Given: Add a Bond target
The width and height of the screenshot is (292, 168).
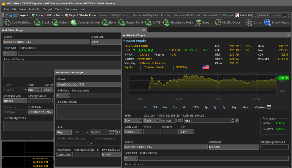Looking at the screenshot, I should 105,23.
